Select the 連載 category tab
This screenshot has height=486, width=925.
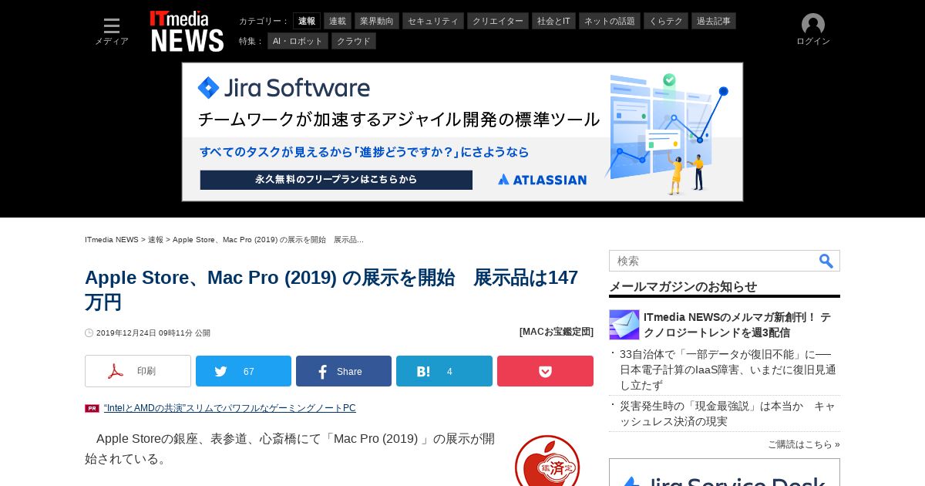tap(338, 21)
